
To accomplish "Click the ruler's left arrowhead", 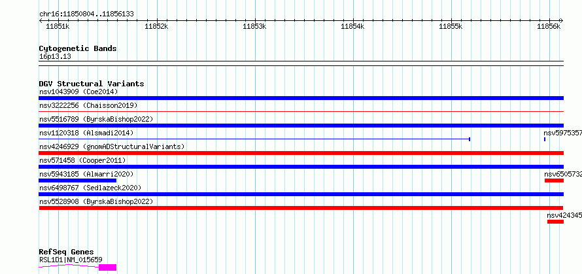I will pos(41,21).
